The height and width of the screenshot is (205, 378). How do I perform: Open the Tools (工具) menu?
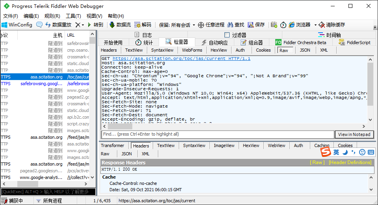(73, 16)
